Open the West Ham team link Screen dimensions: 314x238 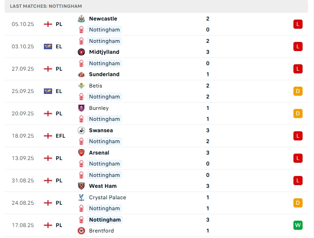tap(103, 186)
